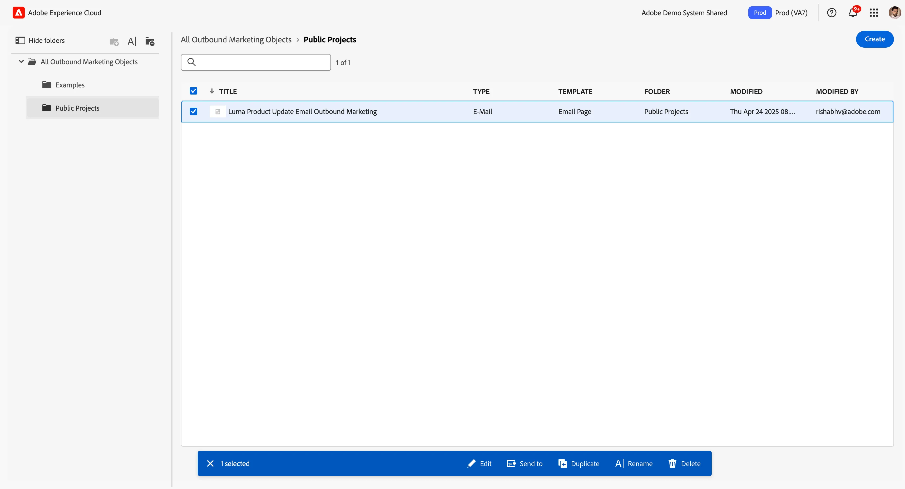The width and height of the screenshot is (905, 489).
Task: Click Send to in the action bar
Action: point(525,463)
